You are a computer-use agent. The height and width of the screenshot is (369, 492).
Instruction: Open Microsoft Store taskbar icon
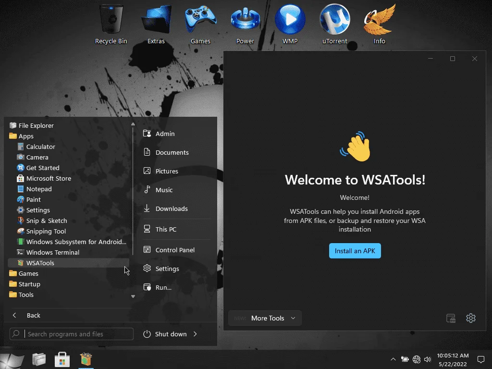pyautogui.click(x=62, y=359)
